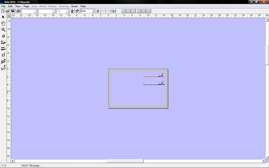The height and width of the screenshot is (168, 269).
Task: Click the New document icon
Action: click(x=3, y=11)
